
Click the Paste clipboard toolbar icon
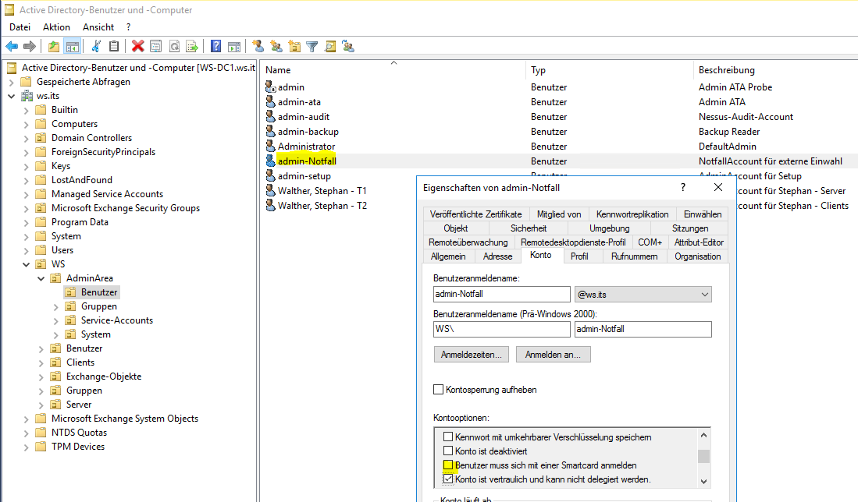point(114,47)
